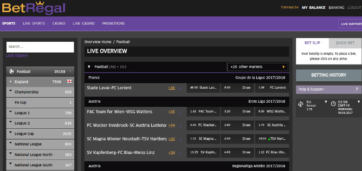The width and height of the screenshot is (362, 171).
Task: Bet on SV Kapfenberg at 13.25
Action: click(x=203, y=152)
